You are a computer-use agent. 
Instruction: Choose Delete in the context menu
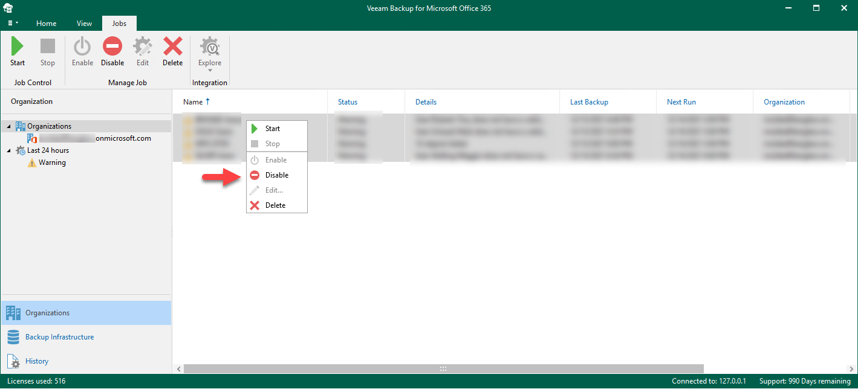click(277, 205)
